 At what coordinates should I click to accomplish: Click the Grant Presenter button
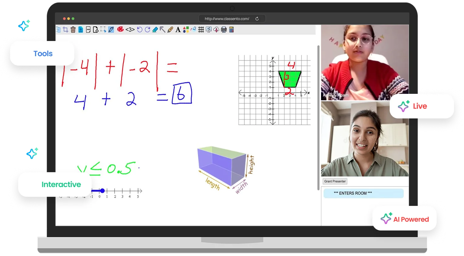coord(335,181)
